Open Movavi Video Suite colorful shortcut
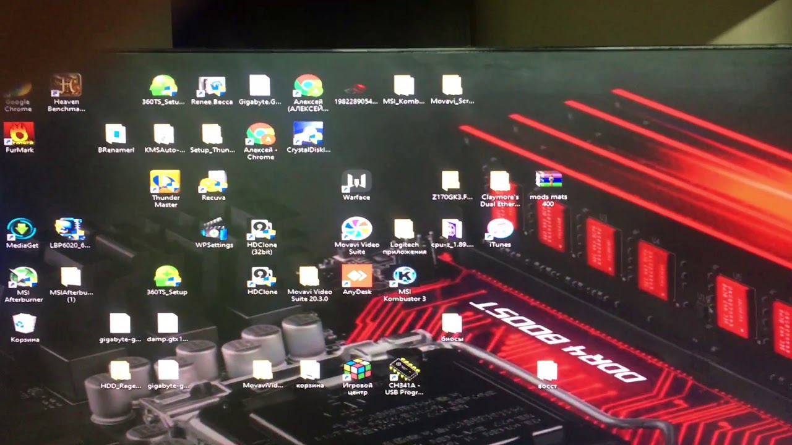The image size is (792, 445). 356,236
